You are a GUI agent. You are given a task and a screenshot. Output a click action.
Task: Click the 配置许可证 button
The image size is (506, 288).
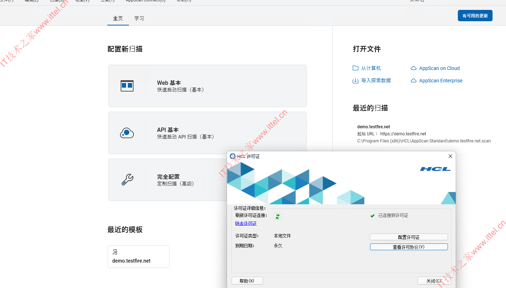pyautogui.click(x=409, y=237)
